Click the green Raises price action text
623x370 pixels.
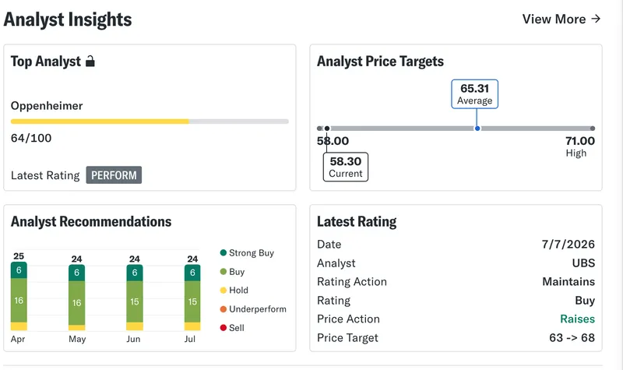coord(577,319)
